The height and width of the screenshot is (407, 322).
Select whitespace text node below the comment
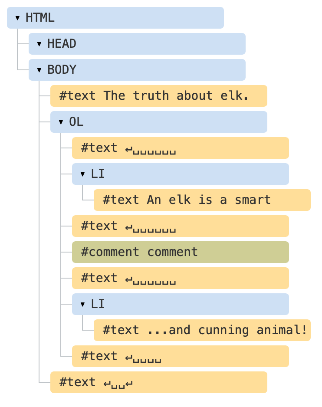coord(181,278)
